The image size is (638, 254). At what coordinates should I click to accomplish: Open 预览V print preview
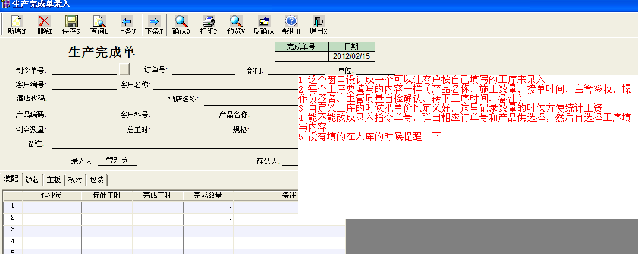pyautogui.click(x=236, y=25)
